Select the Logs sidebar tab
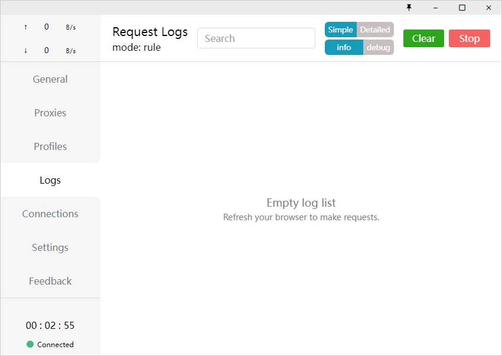Viewport: 502px width, 356px height. pos(50,180)
